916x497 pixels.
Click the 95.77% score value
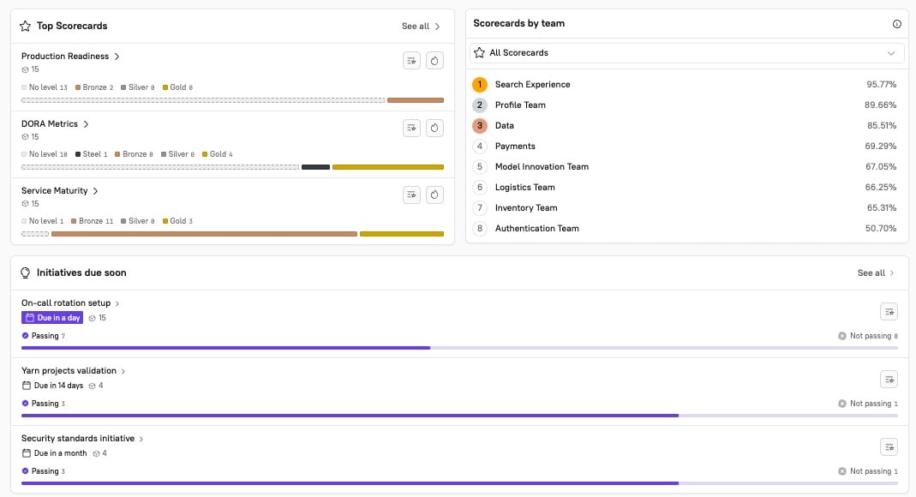click(x=881, y=85)
